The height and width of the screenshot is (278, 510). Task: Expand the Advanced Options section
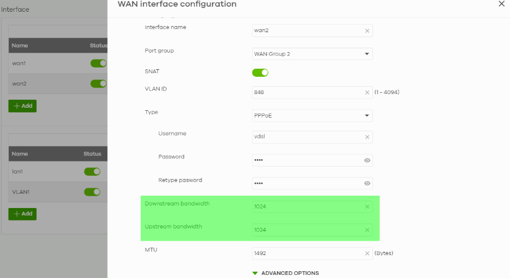286,273
